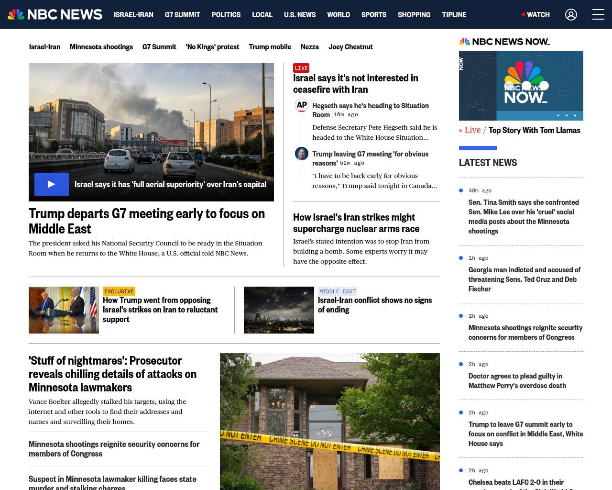Open Israel not interested in ceasefire headline
Image resolution: width=612 pixels, height=490 pixels.
[x=356, y=84]
